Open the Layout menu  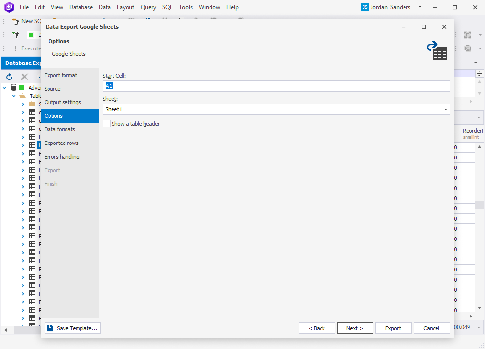click(126, 7)
